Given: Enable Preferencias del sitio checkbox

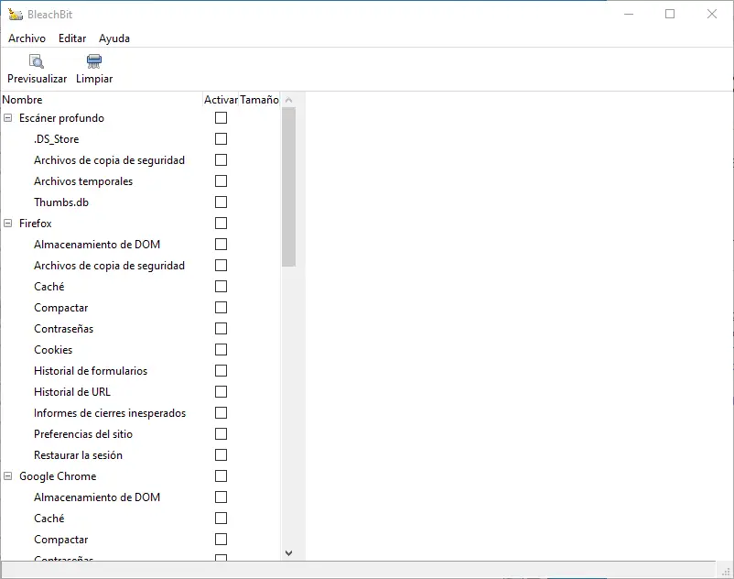Looking at the screenshot, I should click(221, 434).
